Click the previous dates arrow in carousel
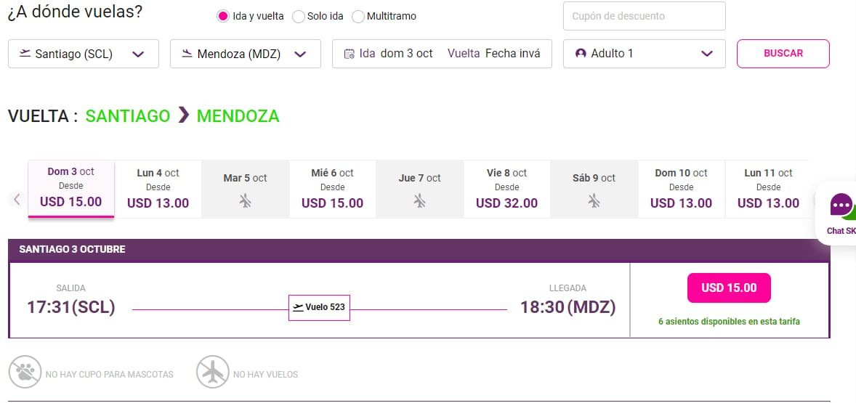The width and height of the screenshot is (856, 403). (17, 199)
